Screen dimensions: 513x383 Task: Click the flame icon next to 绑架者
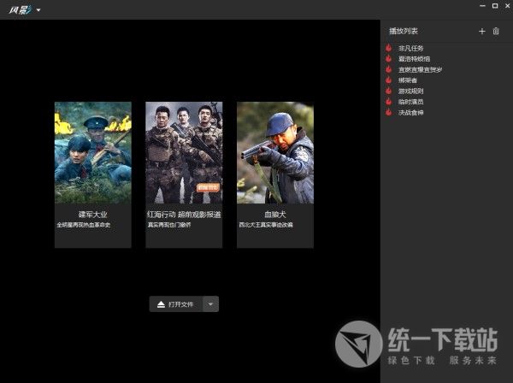[388, 80]
